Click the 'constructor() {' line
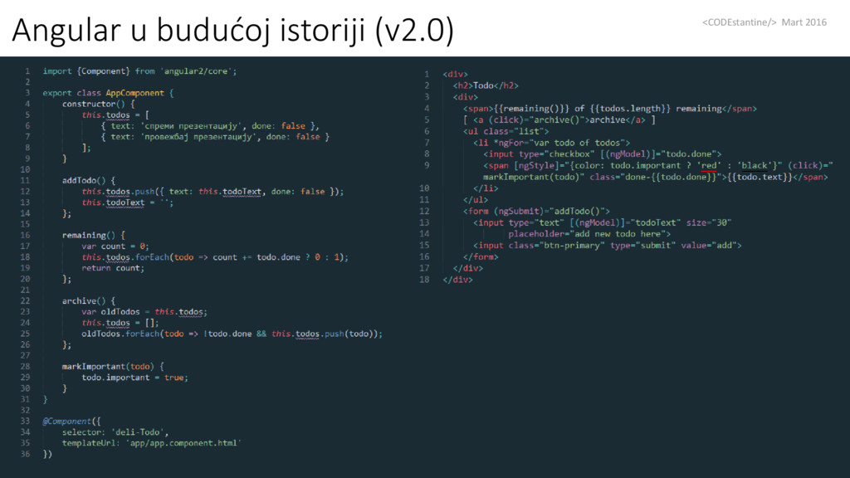 pyautogui.click(x=98, y=104)
